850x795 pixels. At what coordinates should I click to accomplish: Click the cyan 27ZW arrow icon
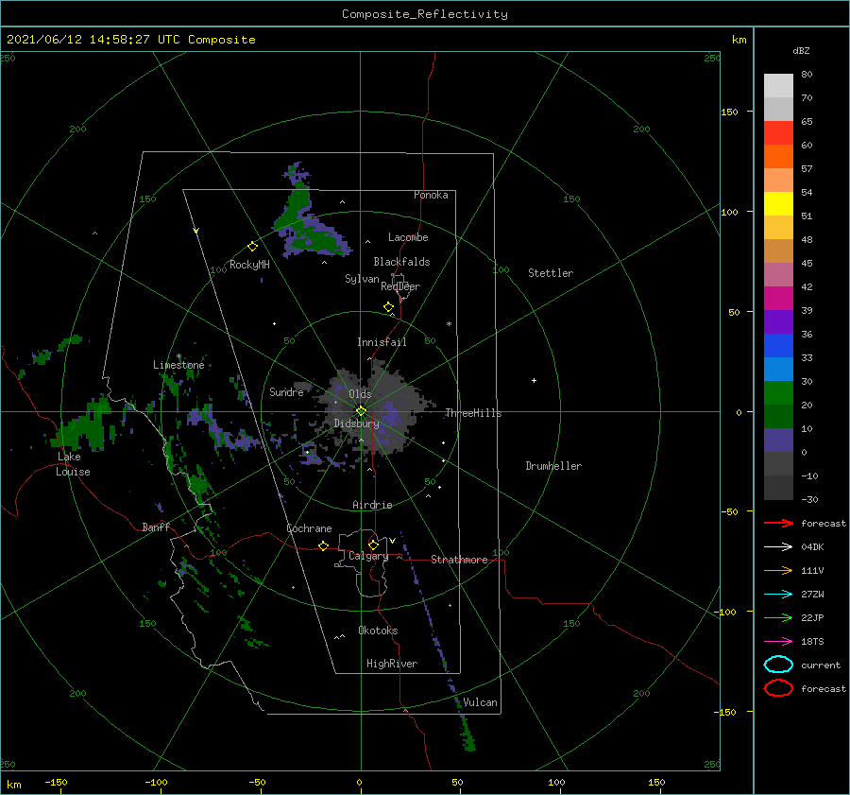tap(778, 595)
